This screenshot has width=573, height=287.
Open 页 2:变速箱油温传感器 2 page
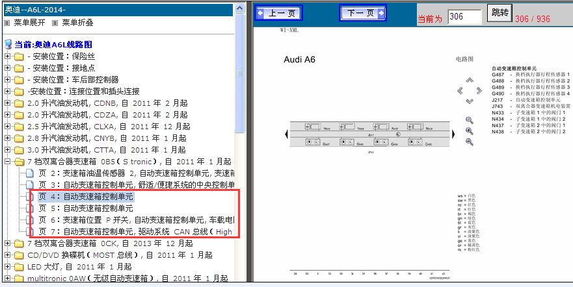pyautogui.click(x=137, y=173)
